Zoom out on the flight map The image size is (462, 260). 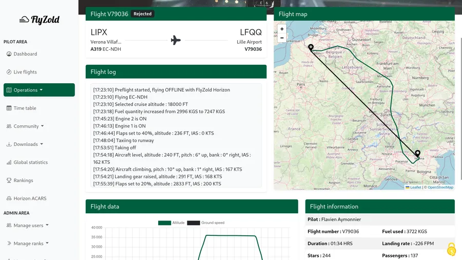(x=282, y=38)
